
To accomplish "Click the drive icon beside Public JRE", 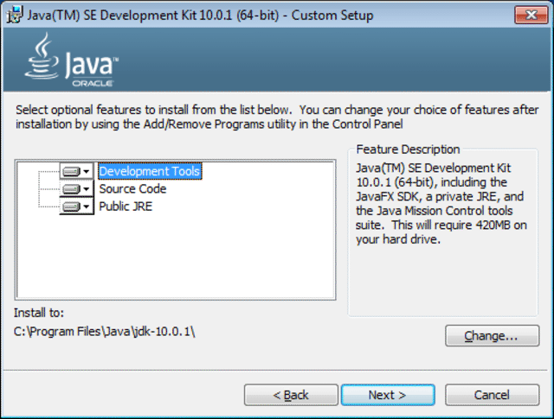I will pos(71,206).
